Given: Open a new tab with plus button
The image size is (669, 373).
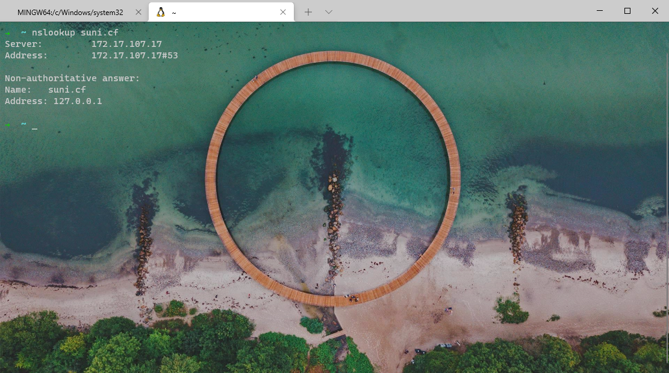Looking at the screenshot, I should pos(308,13).
